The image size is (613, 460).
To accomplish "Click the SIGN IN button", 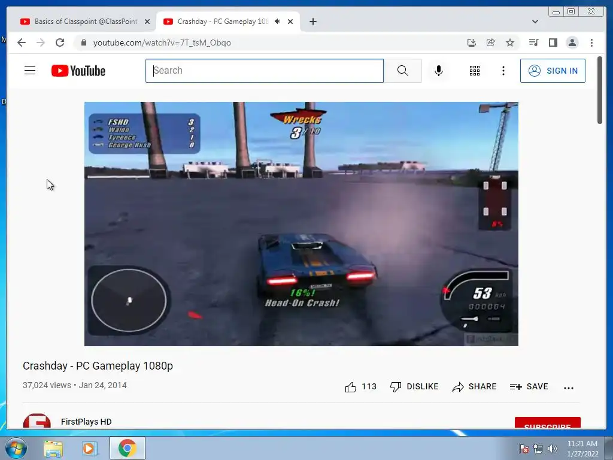I will pyautogui.click(x=553, y=71).
